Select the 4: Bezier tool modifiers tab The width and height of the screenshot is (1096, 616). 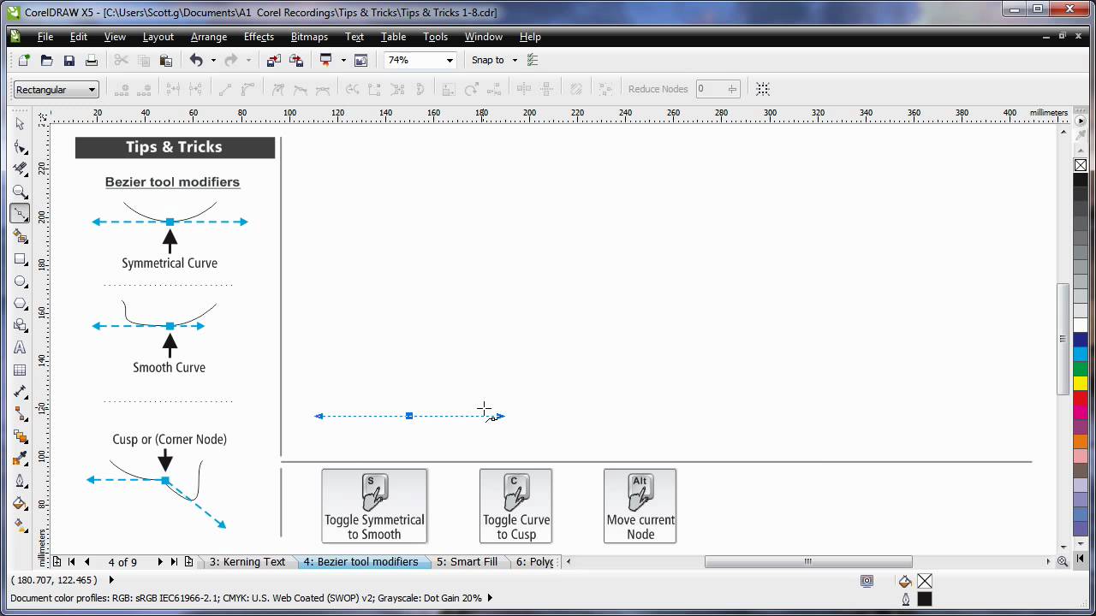coord(360,562)
